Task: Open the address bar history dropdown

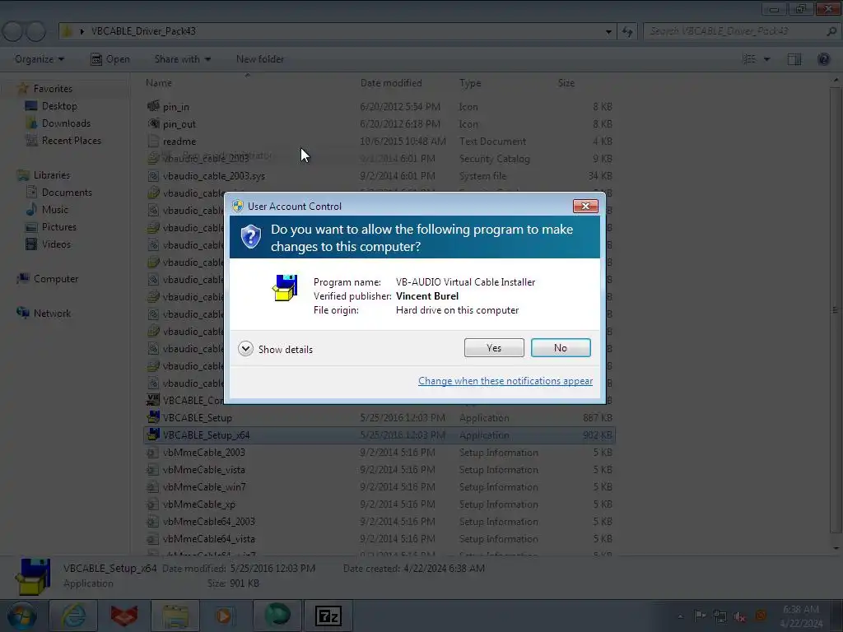Action: click(x=608, y=32)
